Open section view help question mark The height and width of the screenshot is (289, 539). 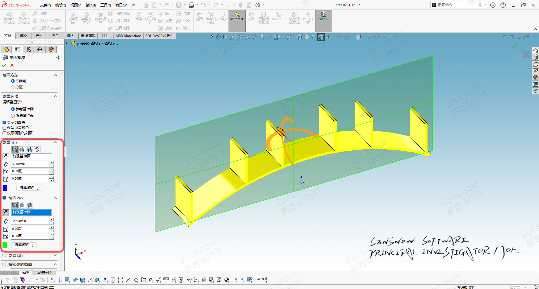tap(58, 58)
